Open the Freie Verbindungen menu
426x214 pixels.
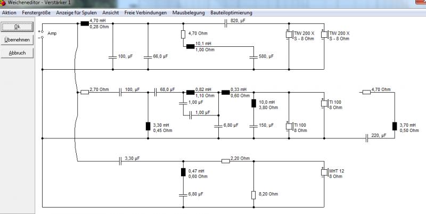[145, 13]
